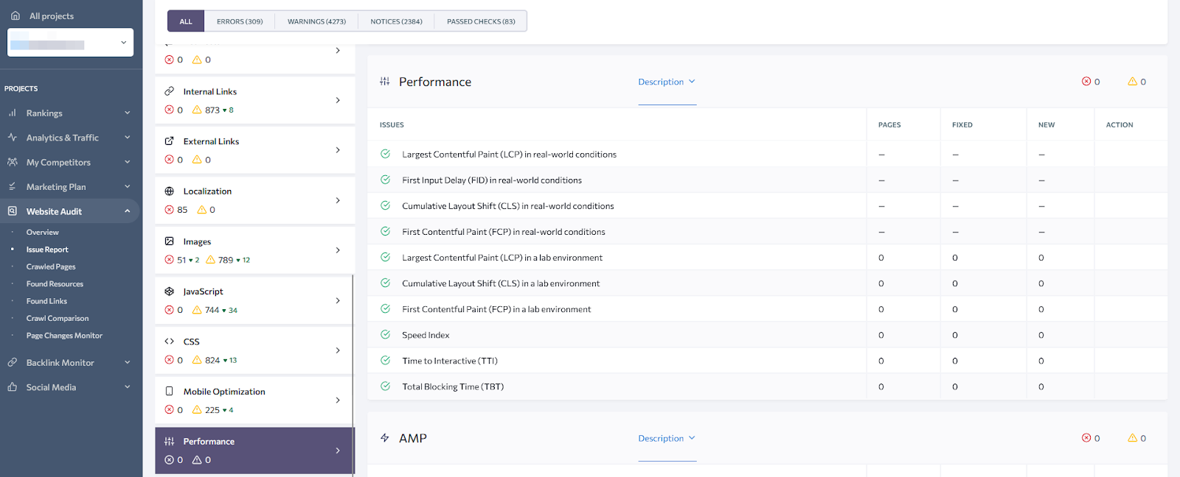Expand the Analytics & Traffic menu
Image resolution: width=1180 pixels, height=477 pixels.
(x=127, y=138)
